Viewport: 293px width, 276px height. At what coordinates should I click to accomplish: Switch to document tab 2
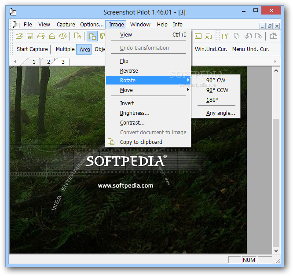click(x=48, y=62)
